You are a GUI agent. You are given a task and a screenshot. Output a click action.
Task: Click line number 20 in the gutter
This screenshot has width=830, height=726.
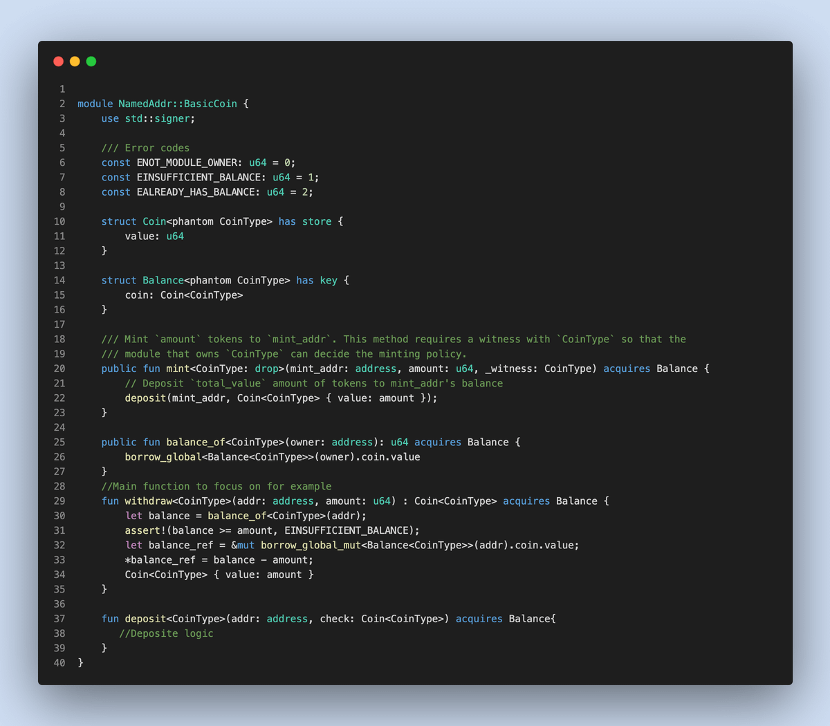59,369
